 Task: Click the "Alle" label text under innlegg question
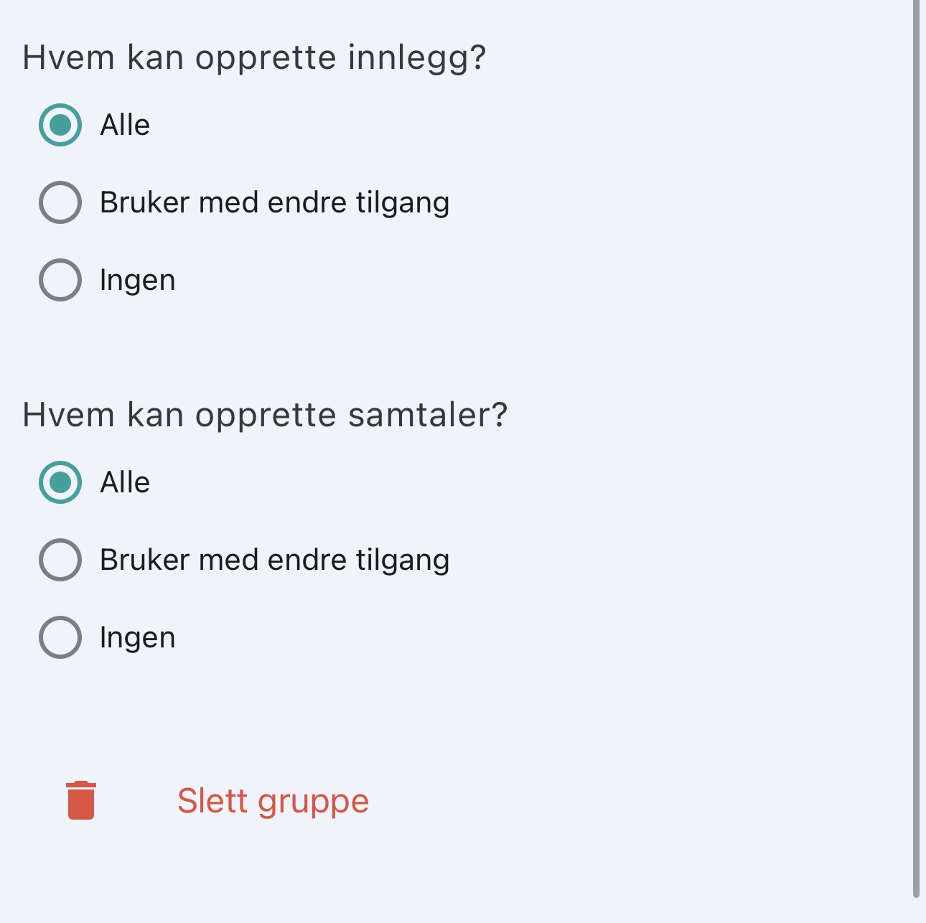(x=125, y=125)
